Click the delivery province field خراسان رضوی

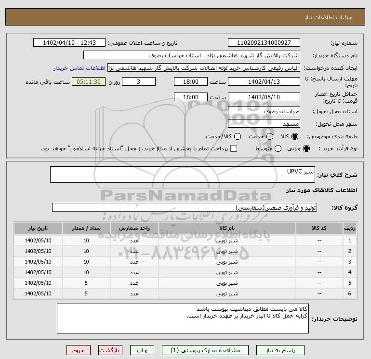[264, 111]
